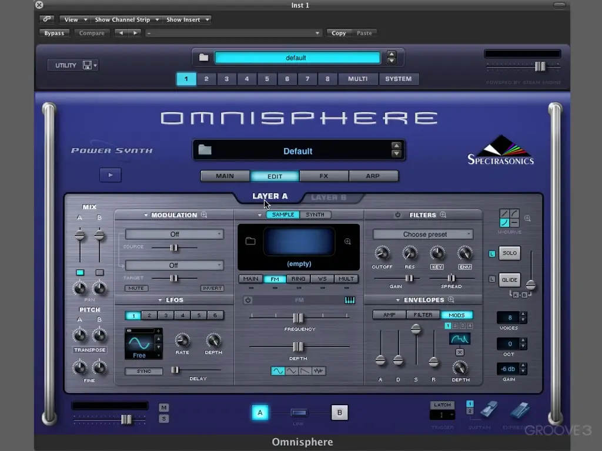The width and height of the screenshot is (602, 451).
Task: Click the FM Depth slider handle
Action: point(298,346)
